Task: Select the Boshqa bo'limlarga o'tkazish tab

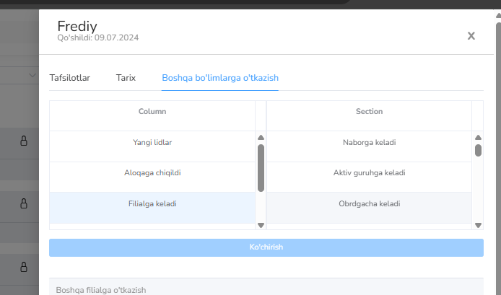Action: coord(220,77)
